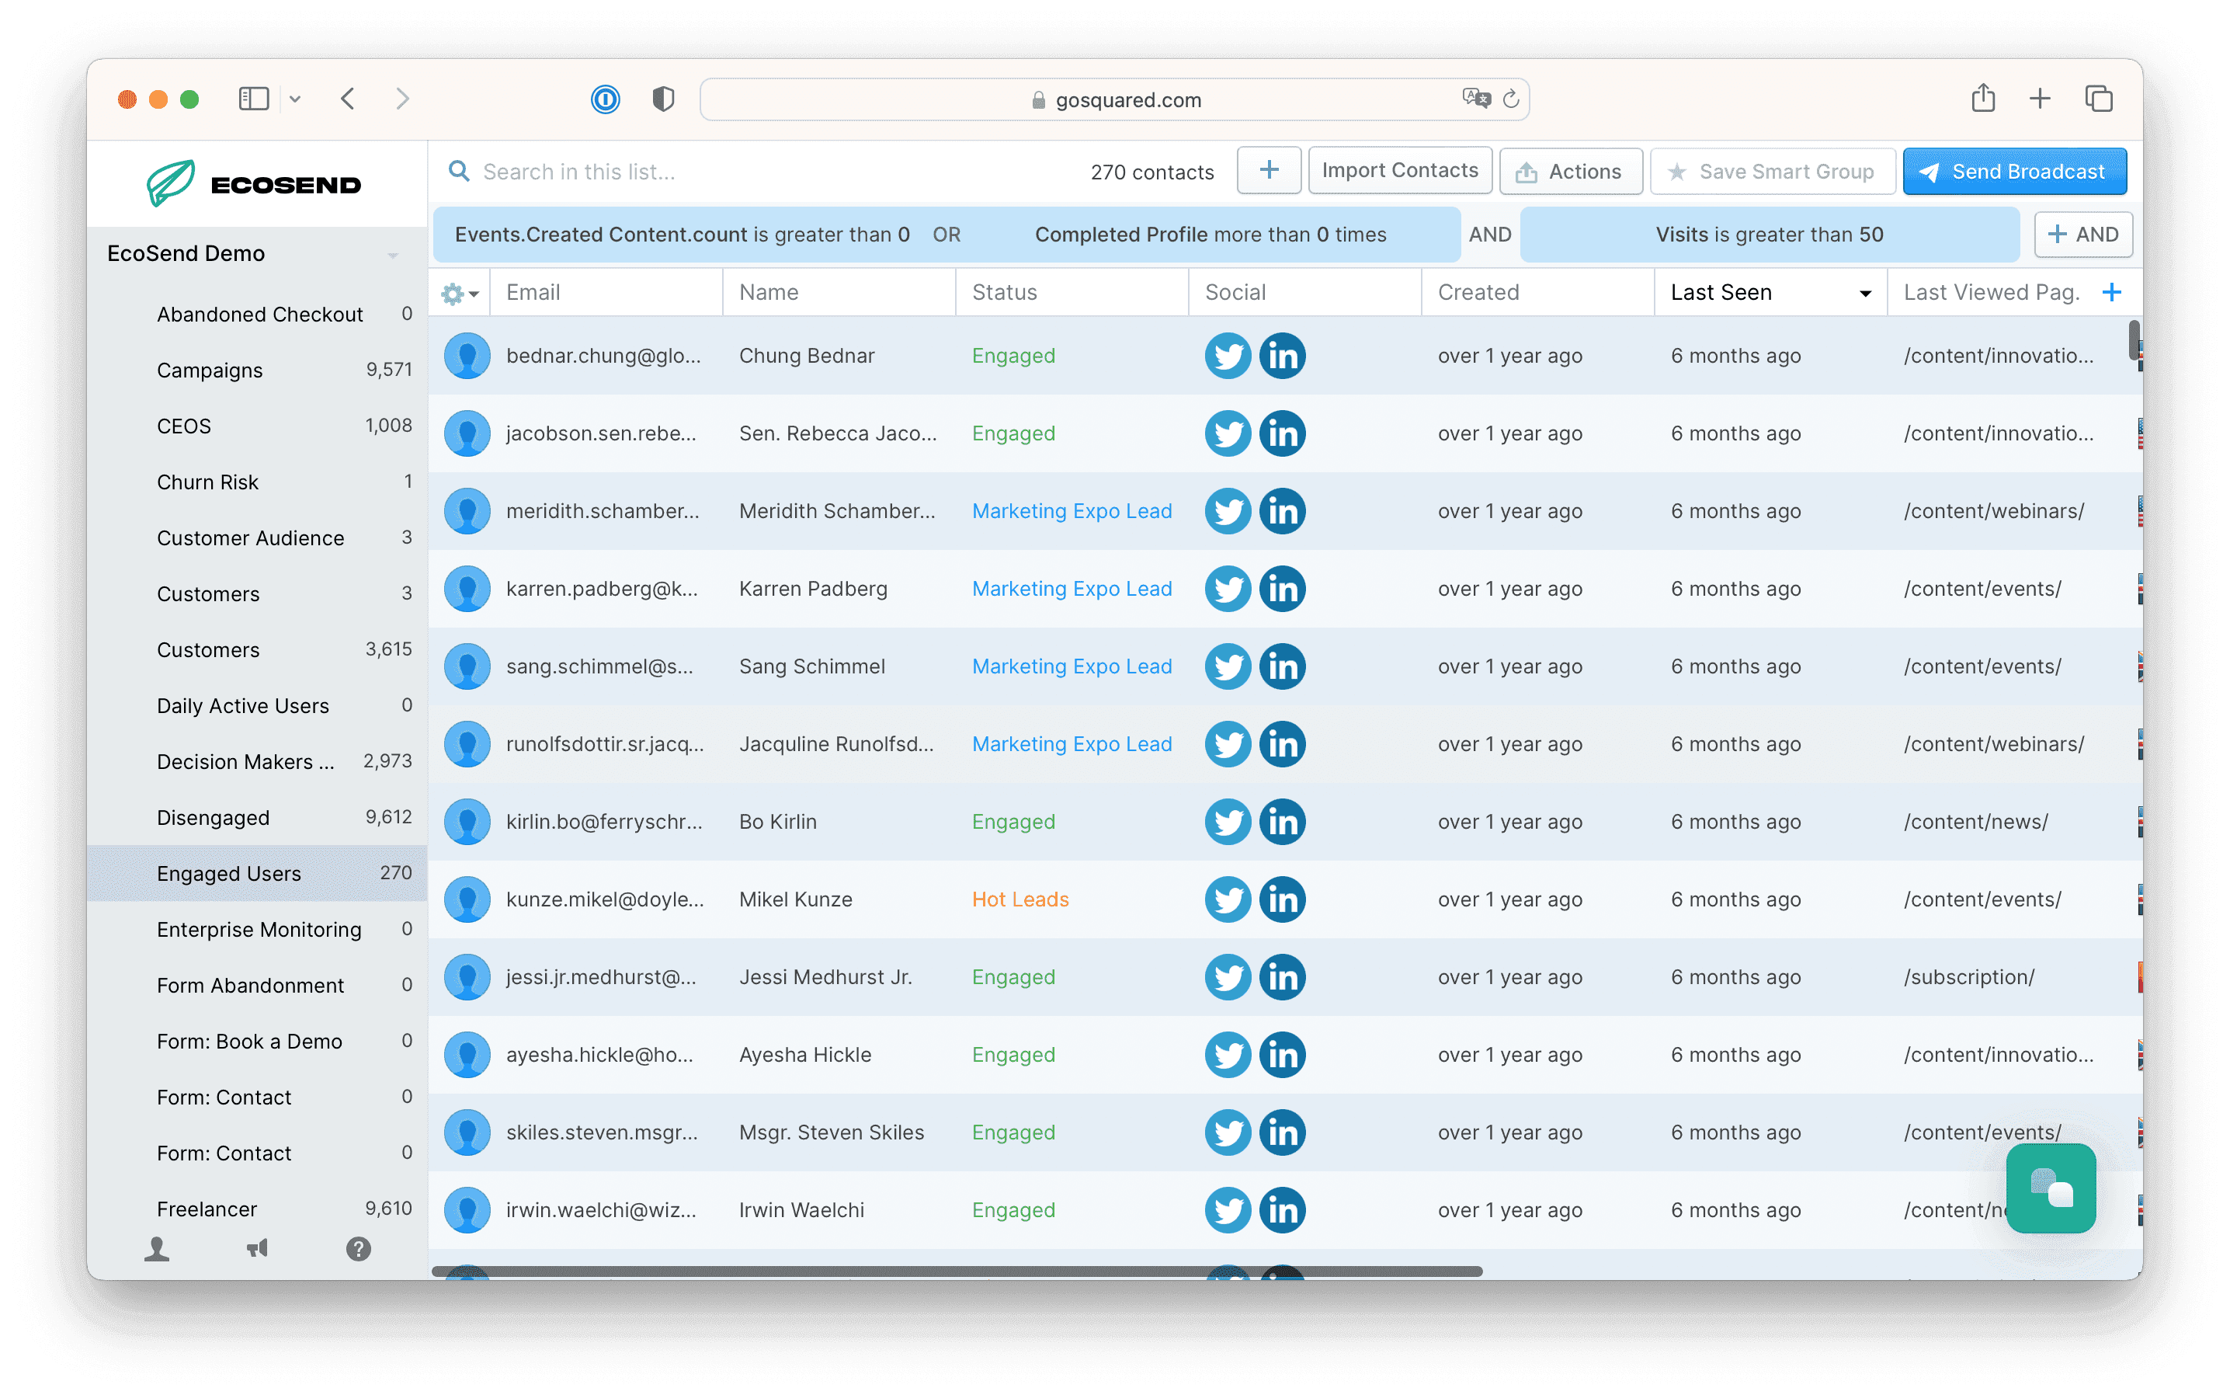Open the column settings gear dropdown
This screenshot has width=2230, height=1395.
pyautogui.click(x=460, y=294)
